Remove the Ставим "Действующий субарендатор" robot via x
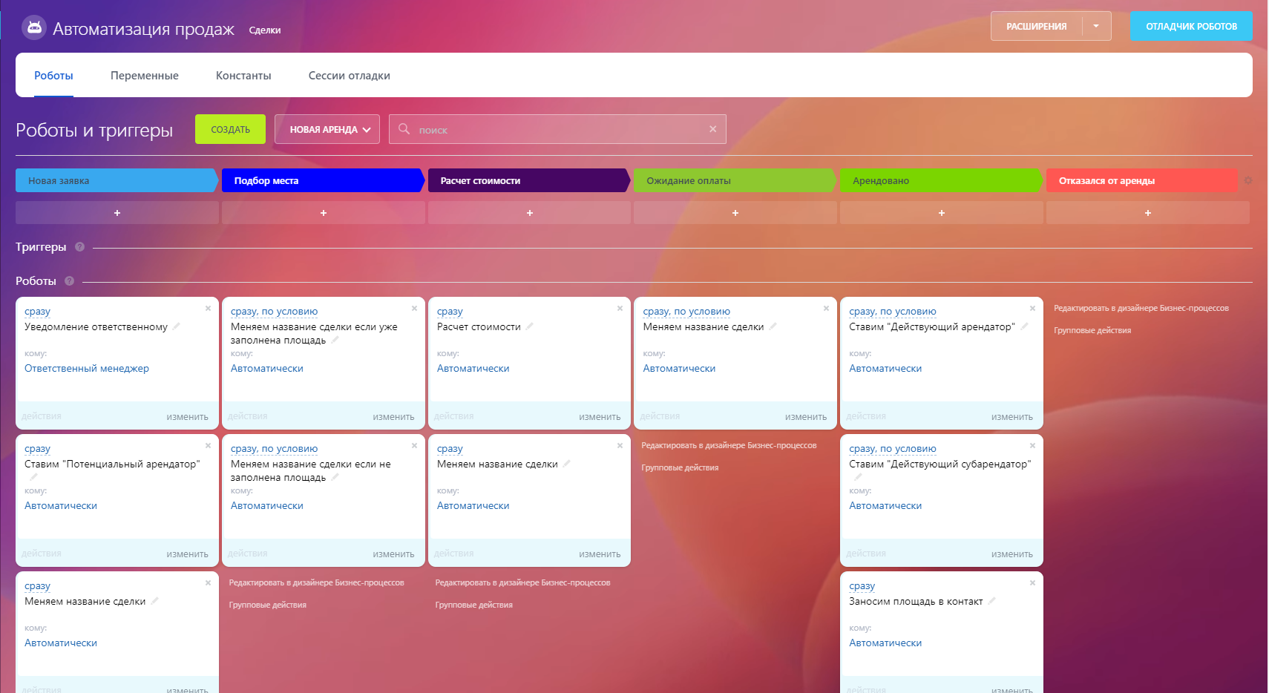 (x=1032, y=445)
